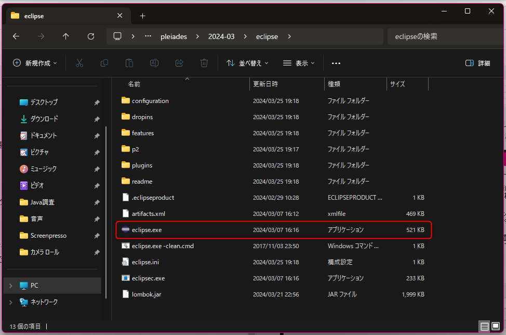506x335 pixels.
Task: Open ドキュメント in sidebar
Action: click(x=44, y=136)
